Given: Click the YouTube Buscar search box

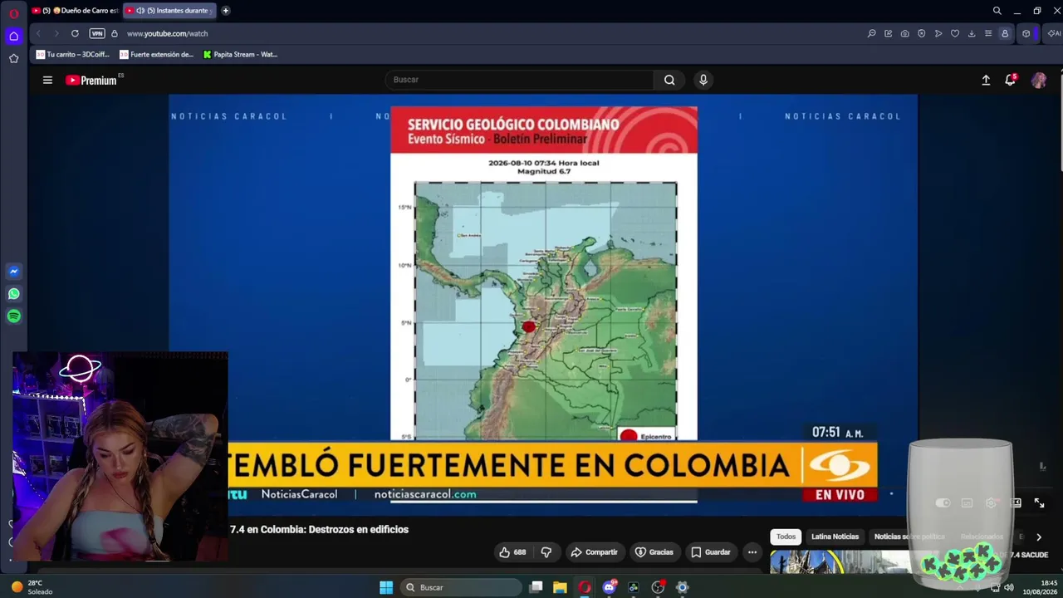Looking at the screenshot, I should click(x=520, y=80).
